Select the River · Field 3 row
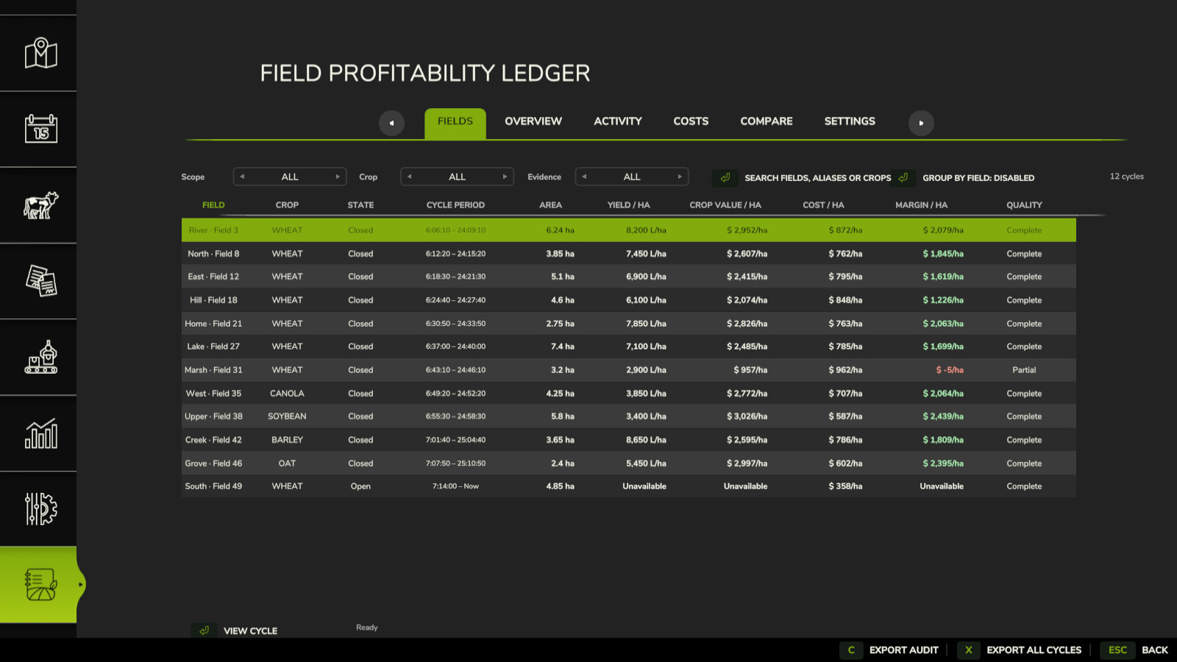Viewport: 1177px width, 662px height. (x=629, y=230)
